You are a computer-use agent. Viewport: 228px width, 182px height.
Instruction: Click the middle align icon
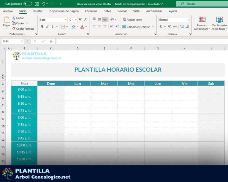click(100, 19)
